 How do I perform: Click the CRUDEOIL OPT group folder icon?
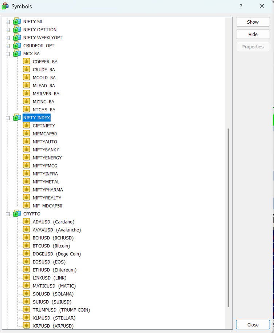tap(17, 45)
